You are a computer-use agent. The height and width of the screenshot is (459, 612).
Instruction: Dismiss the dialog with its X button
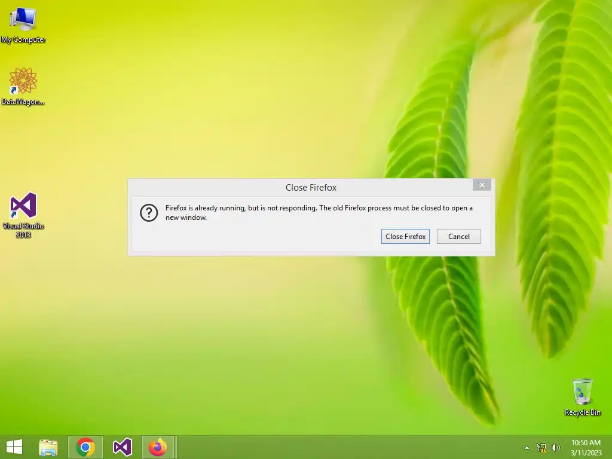pos(482,185)
